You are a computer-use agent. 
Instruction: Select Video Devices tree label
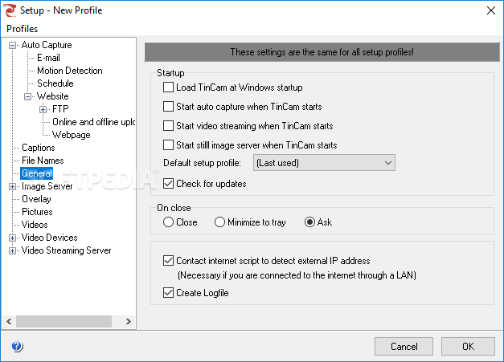pos(50,238)
